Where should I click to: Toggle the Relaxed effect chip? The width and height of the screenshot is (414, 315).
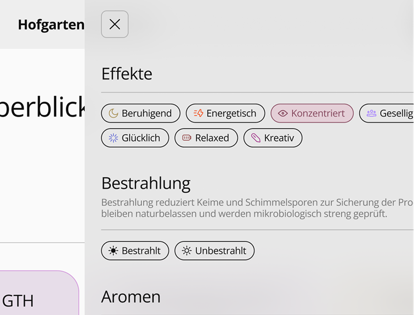(206, 138)
